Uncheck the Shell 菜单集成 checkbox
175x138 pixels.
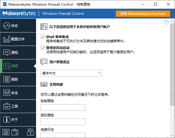[x=43, y=37]
